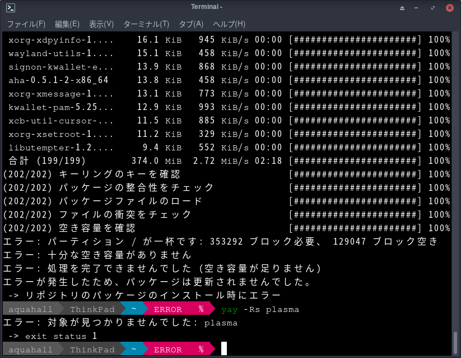Click the green yay command text
Screen dimensions: 461x358
point(230,309)
